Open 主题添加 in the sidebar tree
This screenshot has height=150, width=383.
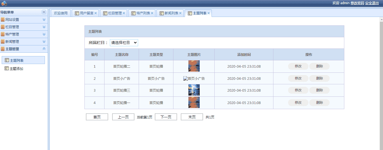pos(16,69)
